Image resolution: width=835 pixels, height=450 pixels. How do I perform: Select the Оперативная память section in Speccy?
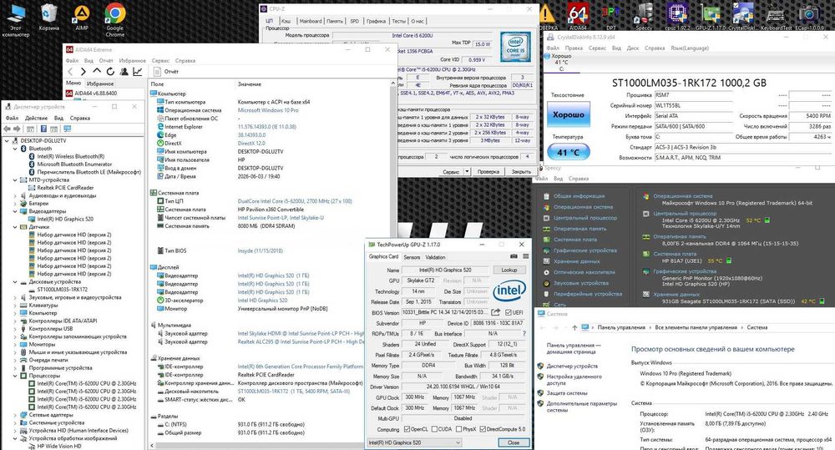point(579,229)
